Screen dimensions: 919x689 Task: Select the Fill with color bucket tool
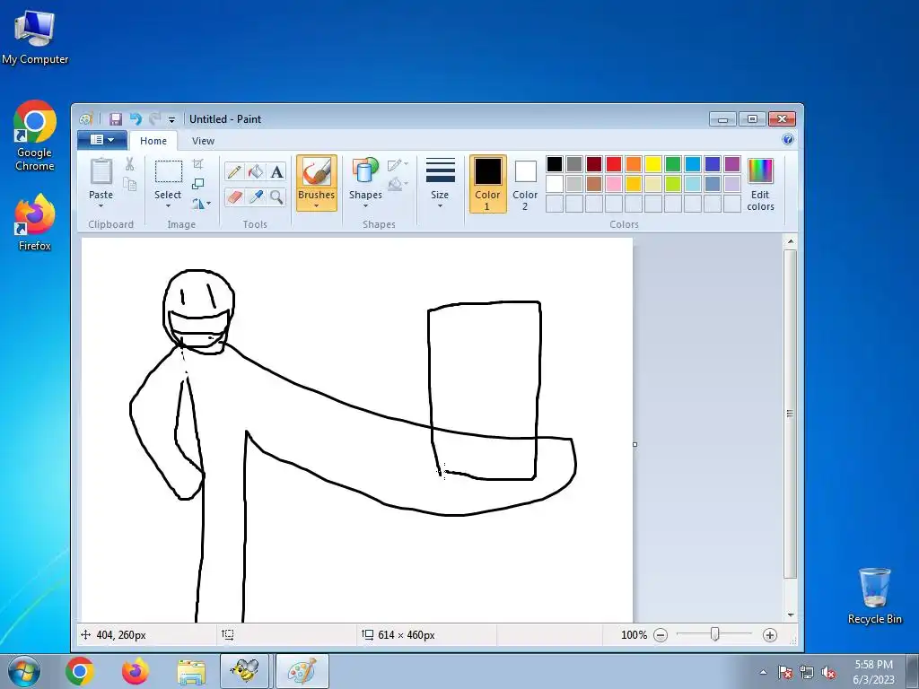(256, 171)
